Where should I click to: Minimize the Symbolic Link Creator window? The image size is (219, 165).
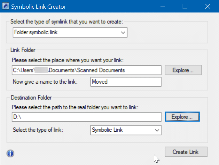(x=163, y=6)
